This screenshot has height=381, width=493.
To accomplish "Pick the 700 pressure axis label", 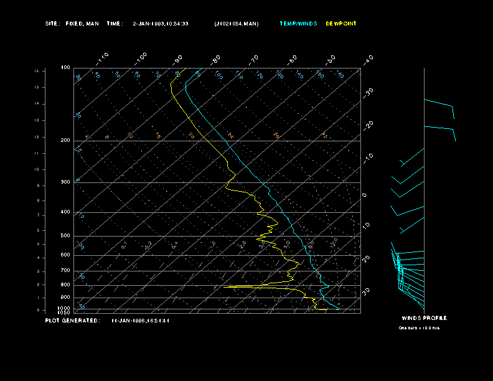I will point(65,271).
